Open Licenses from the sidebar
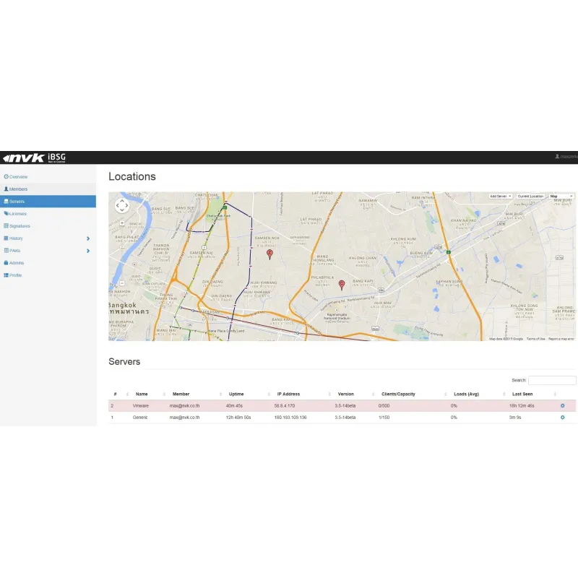 click(x=16, y=214)
